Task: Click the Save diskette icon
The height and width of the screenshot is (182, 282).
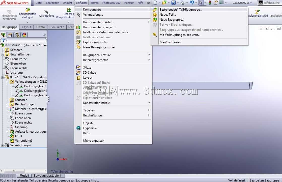Action: tap(173, 3)
